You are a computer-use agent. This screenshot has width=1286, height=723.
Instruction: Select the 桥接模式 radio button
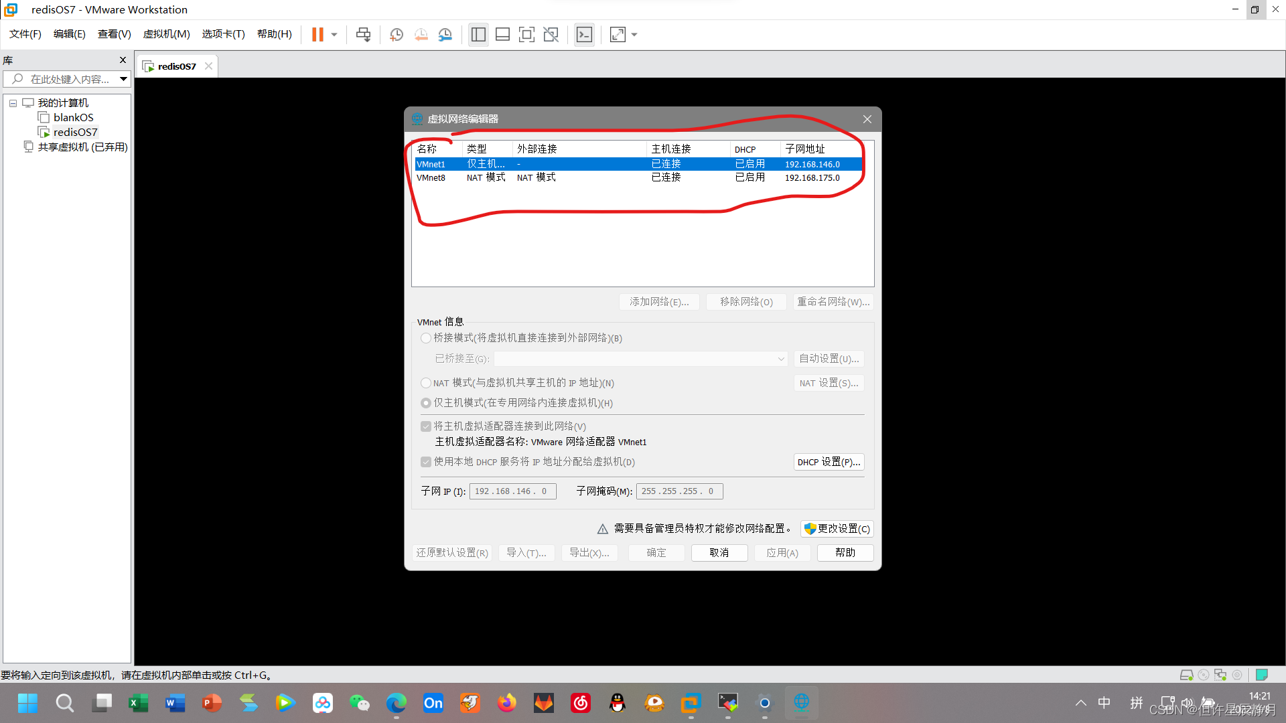click(425, 338)
